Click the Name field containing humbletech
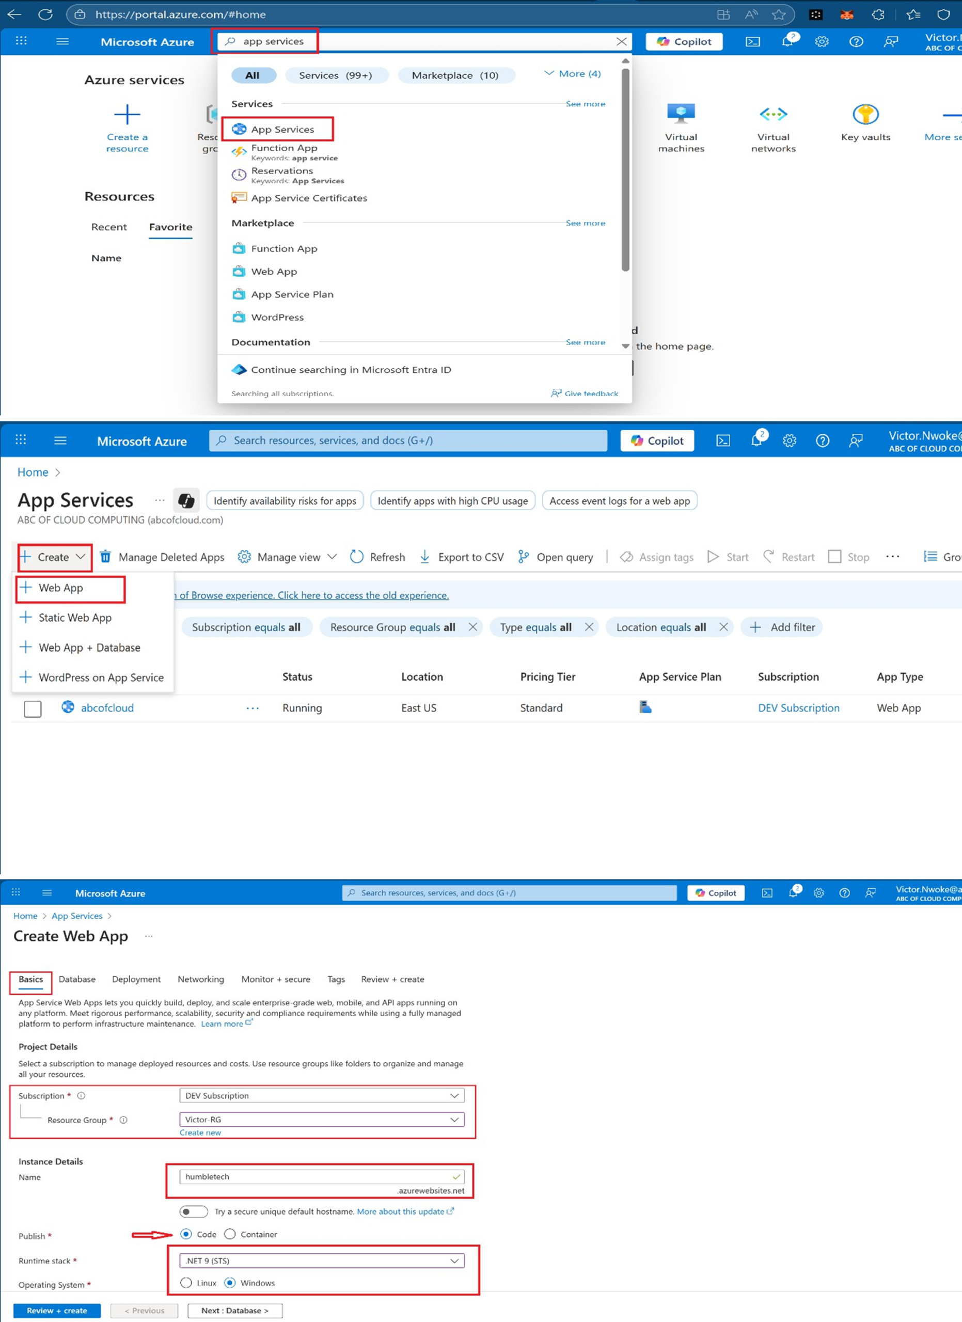 click(322, 1176)
